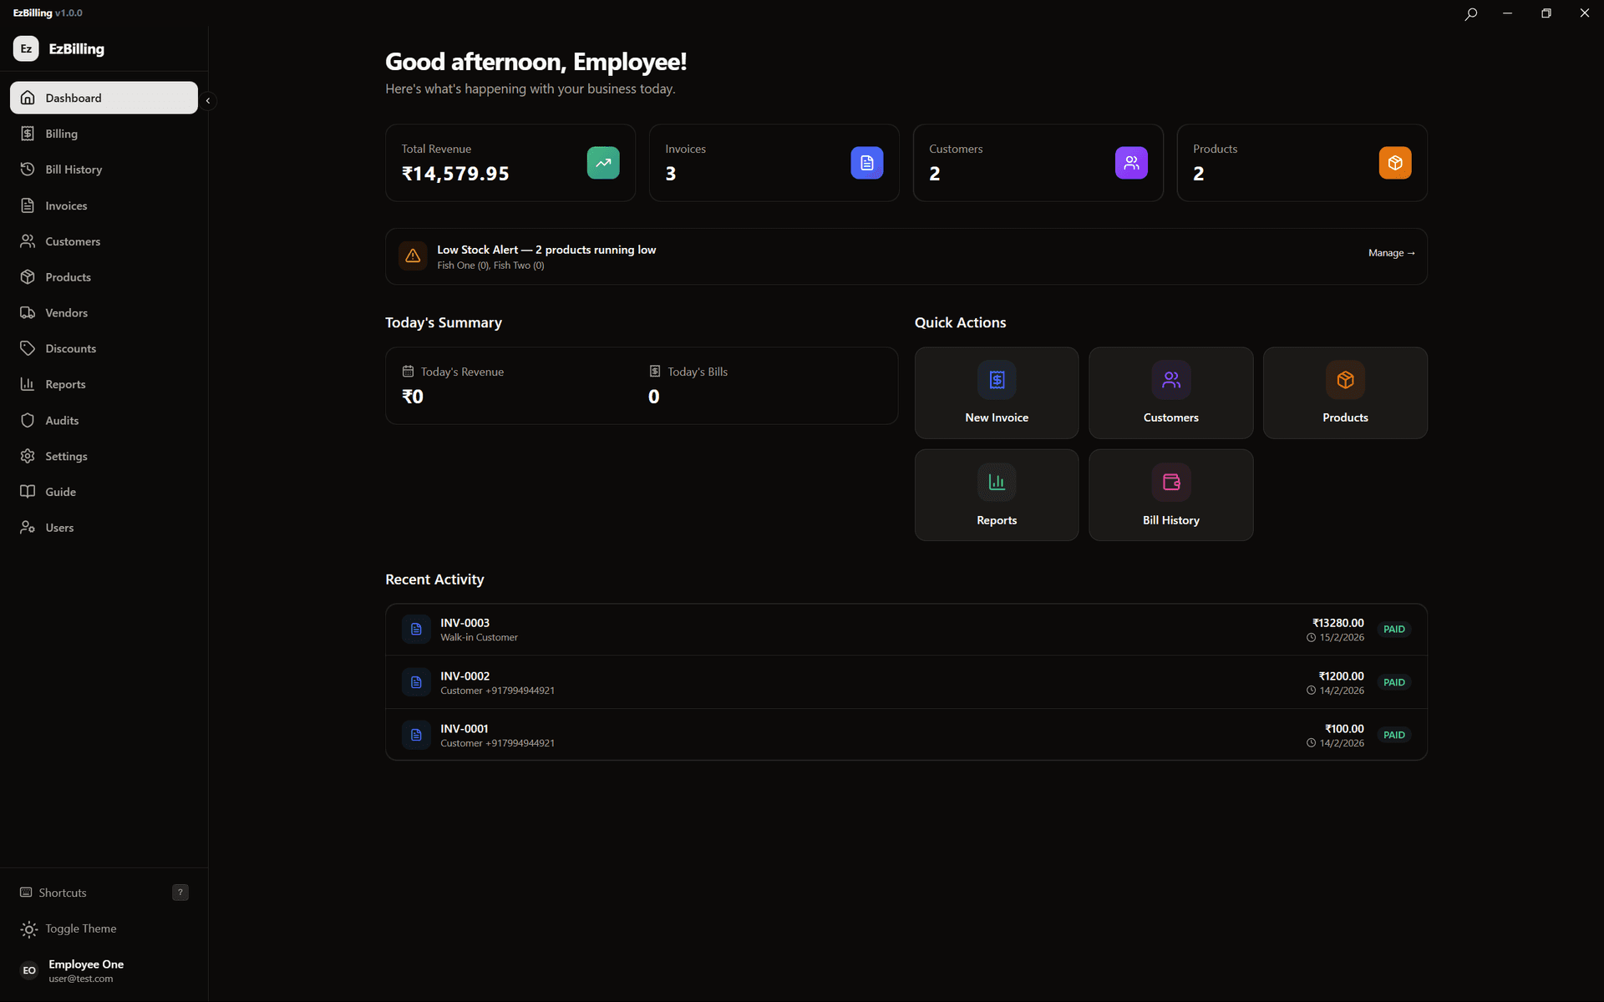
Task: Open Bill History from the sidebar
Action: (x=73, y=169)
